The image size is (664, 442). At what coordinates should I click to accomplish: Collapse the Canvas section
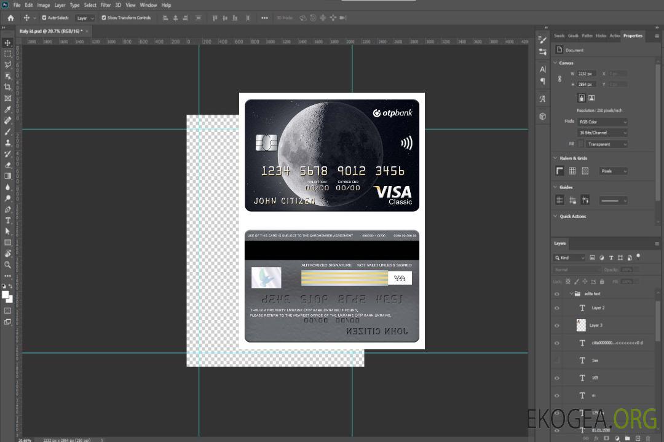click(x=555, y=63)
